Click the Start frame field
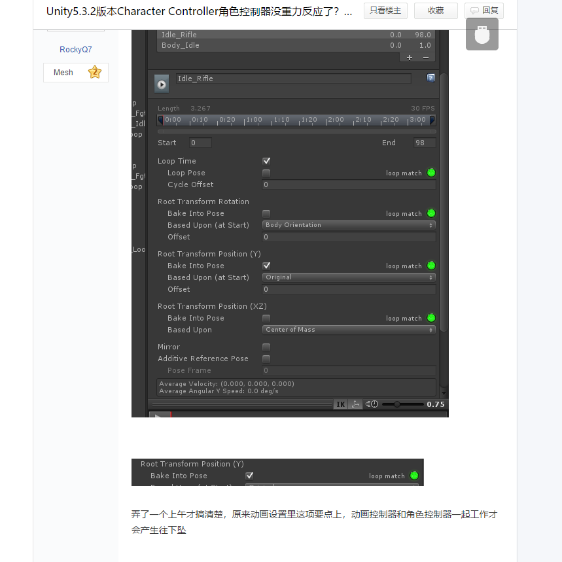This screenshot has width=562, height=562. pyautogui.click(x=200, y=143)
